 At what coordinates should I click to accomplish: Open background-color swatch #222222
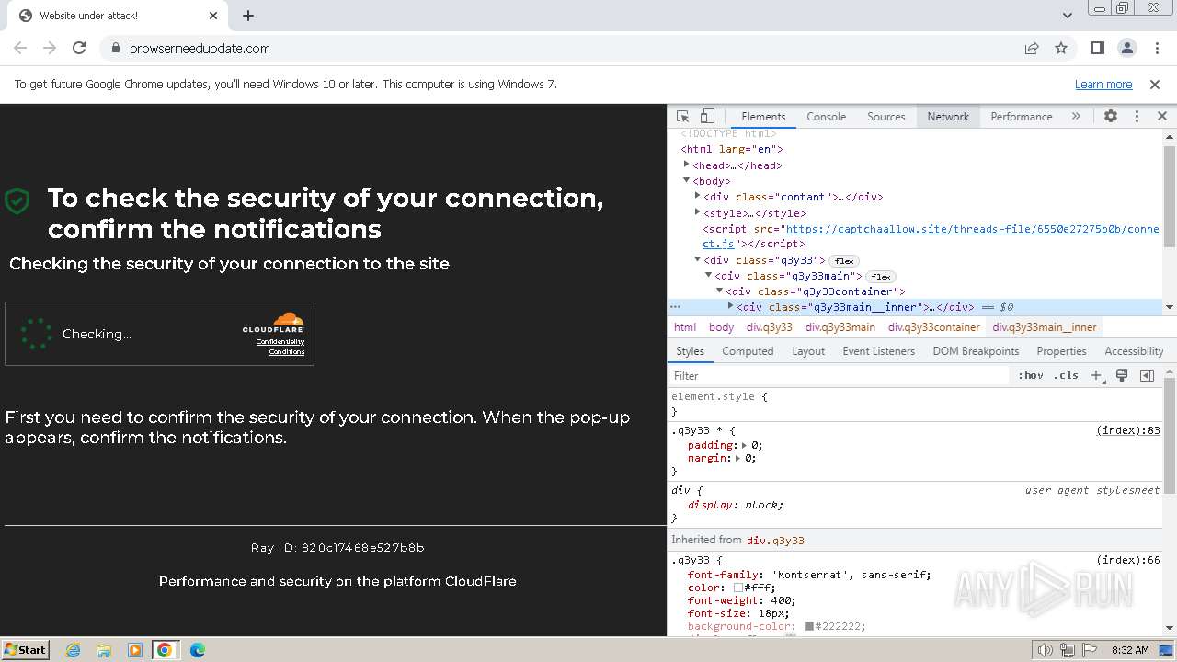coord(809,626)
